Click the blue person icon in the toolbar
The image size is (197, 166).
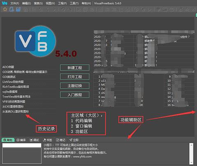[x=11, y=9]
